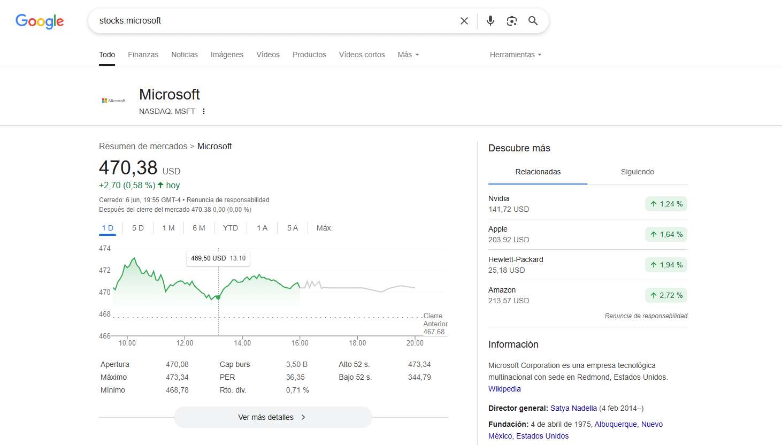The height and width of the screenshot is (445, 782).
Task: Open the Relacionadas tab
Action: click(x=538, y=172)
